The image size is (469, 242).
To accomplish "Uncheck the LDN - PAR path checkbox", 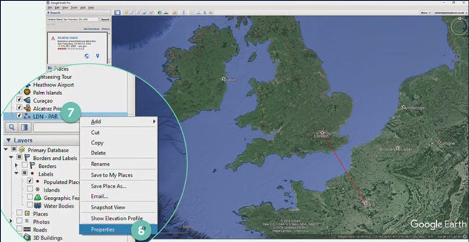I will coord(19,115).
